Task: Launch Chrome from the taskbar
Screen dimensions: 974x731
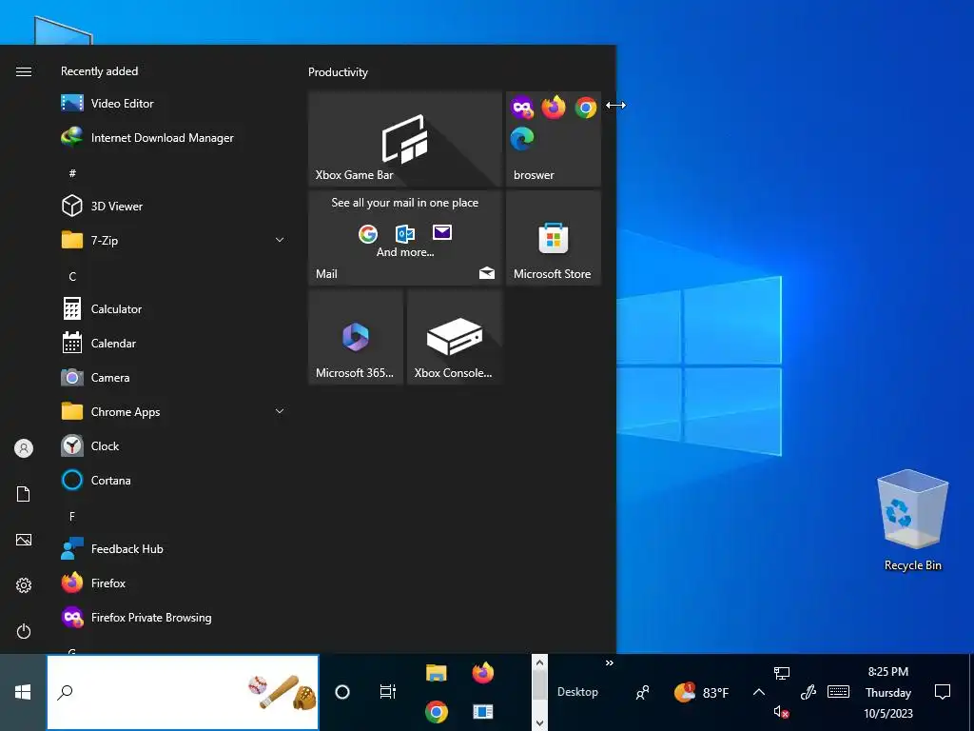Action: 437,712
